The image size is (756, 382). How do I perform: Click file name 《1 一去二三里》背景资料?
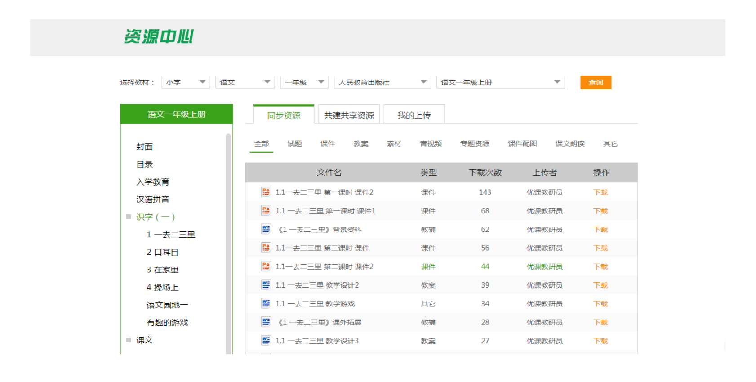[x=320, y=230]
